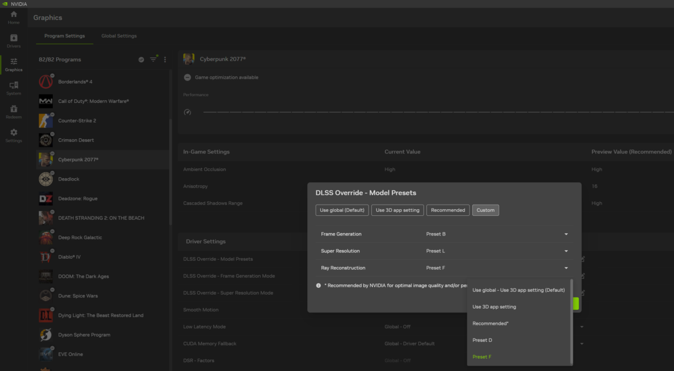Click the Deadlock game icon

click(46, 179)
